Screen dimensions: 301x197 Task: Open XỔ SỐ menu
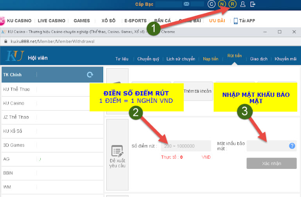coord(108,21)
